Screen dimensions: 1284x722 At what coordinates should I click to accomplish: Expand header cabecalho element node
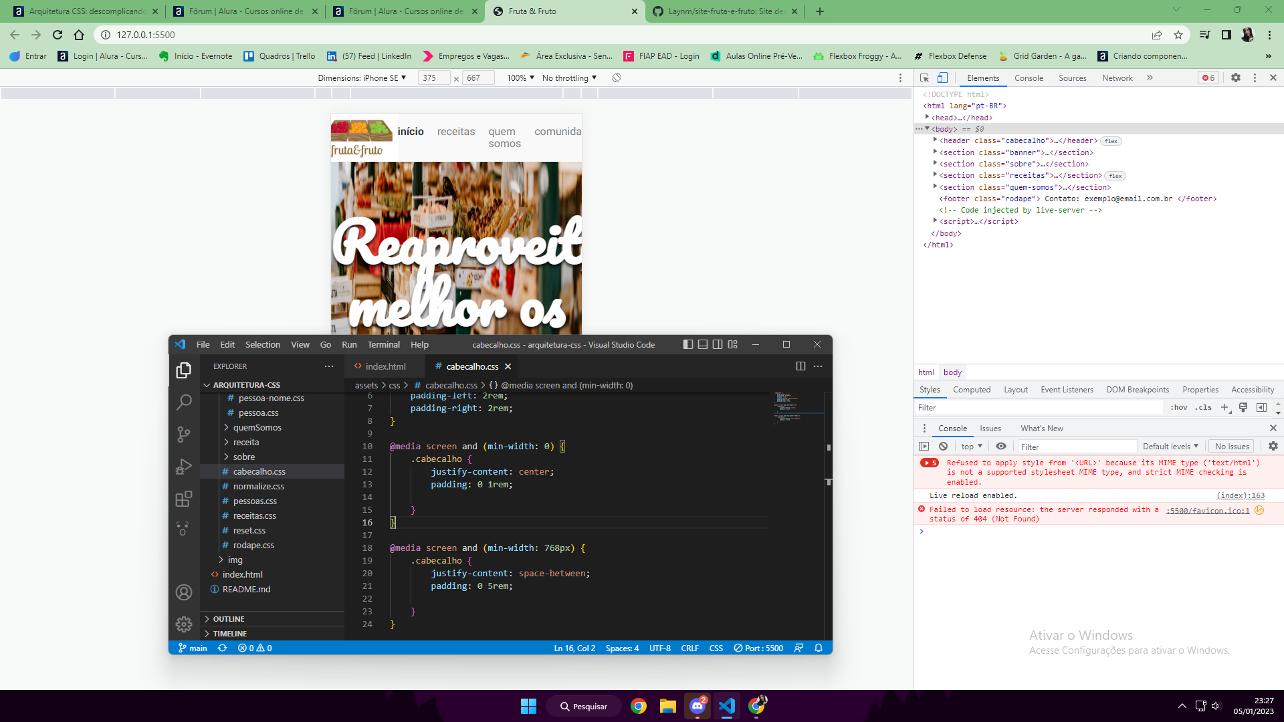(935, 140)
